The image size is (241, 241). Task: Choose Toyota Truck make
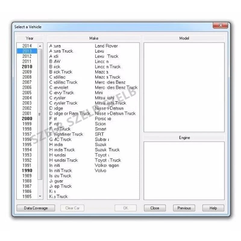(108, 160)
